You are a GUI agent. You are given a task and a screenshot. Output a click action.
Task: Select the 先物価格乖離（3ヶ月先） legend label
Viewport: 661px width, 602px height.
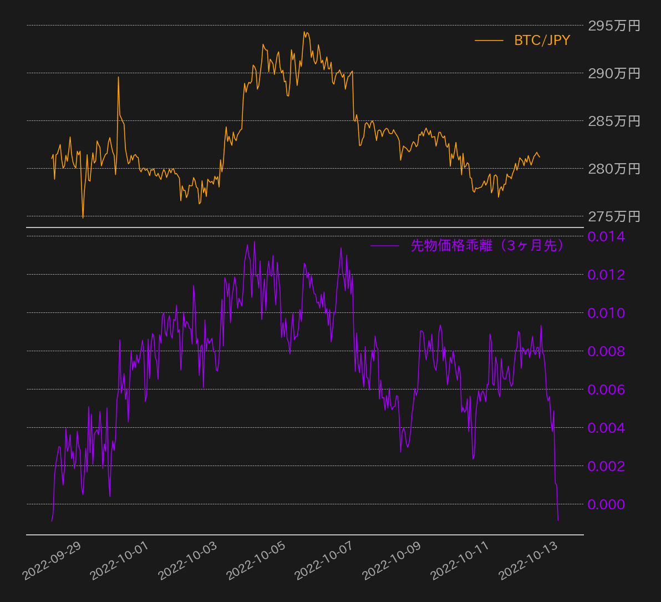pyautogui.click(x=488, y=246)
